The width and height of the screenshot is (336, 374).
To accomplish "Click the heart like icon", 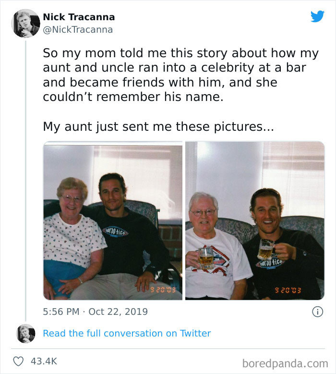I will 18,361.
